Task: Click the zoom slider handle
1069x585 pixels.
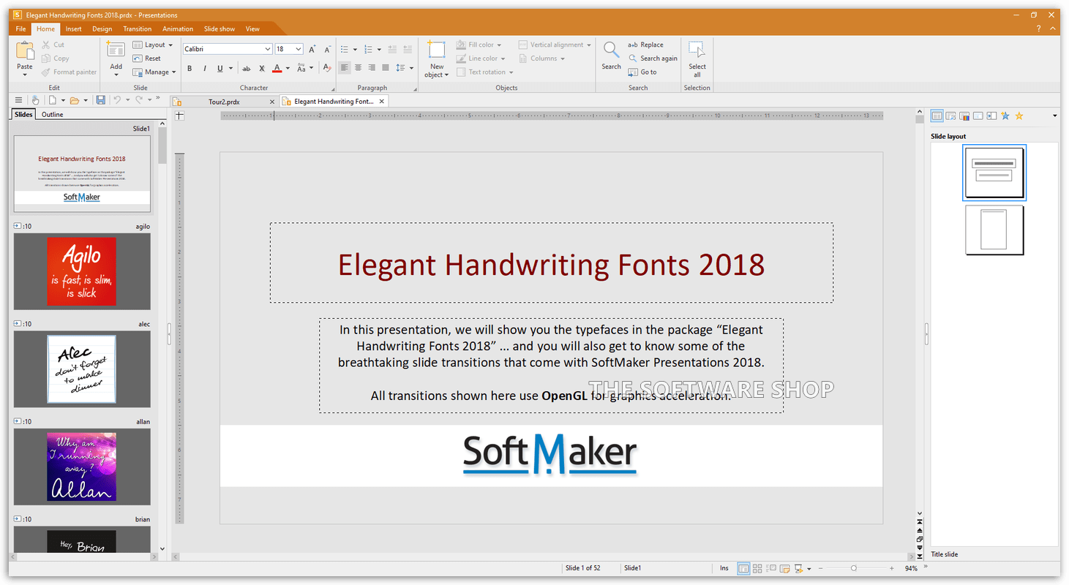Action: (854, 568)
